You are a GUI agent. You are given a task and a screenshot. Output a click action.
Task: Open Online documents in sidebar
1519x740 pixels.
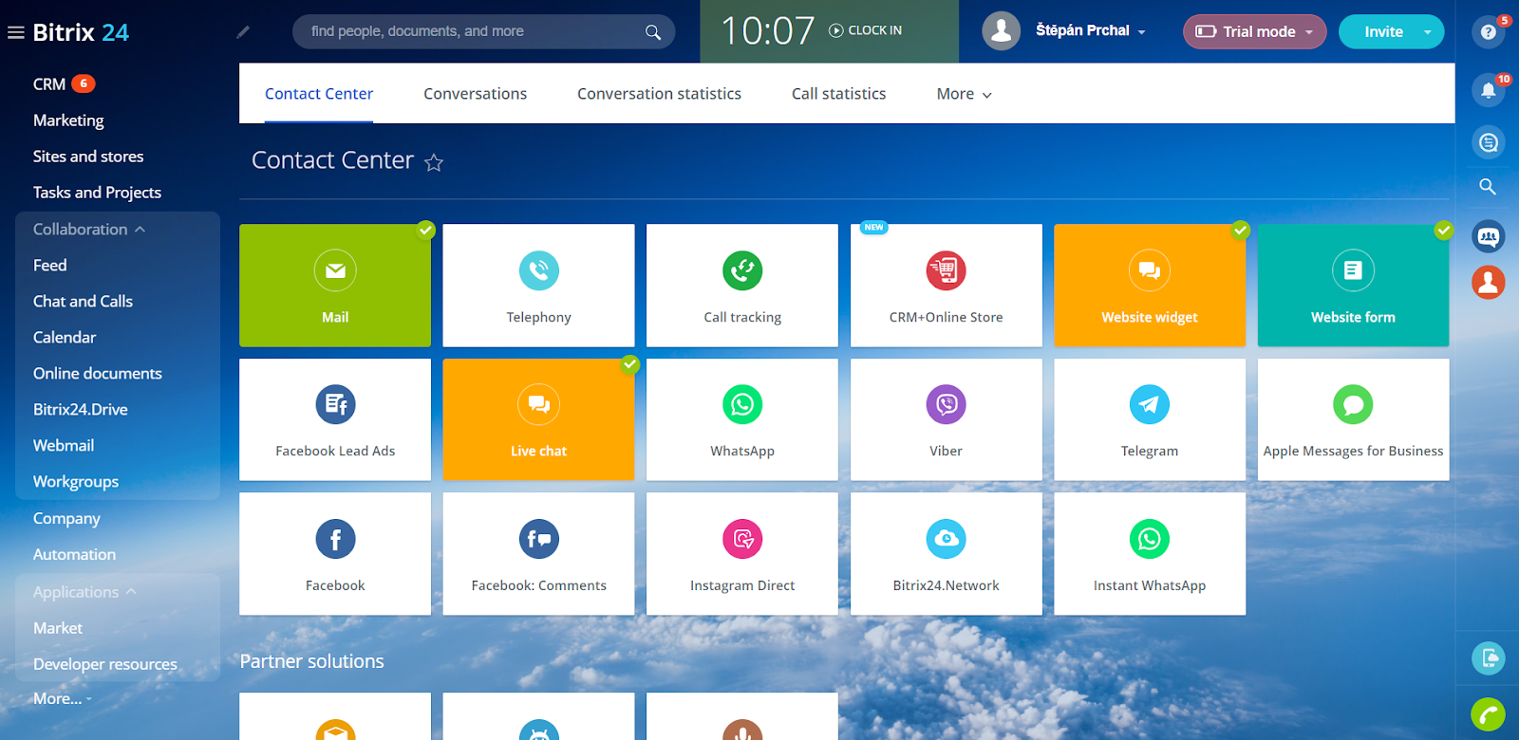97,374
